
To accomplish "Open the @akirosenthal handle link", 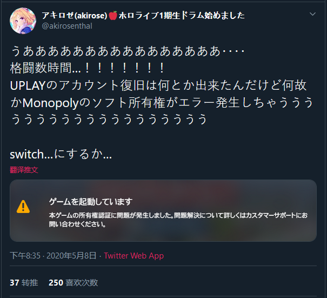I will click(x=67, y=26).
